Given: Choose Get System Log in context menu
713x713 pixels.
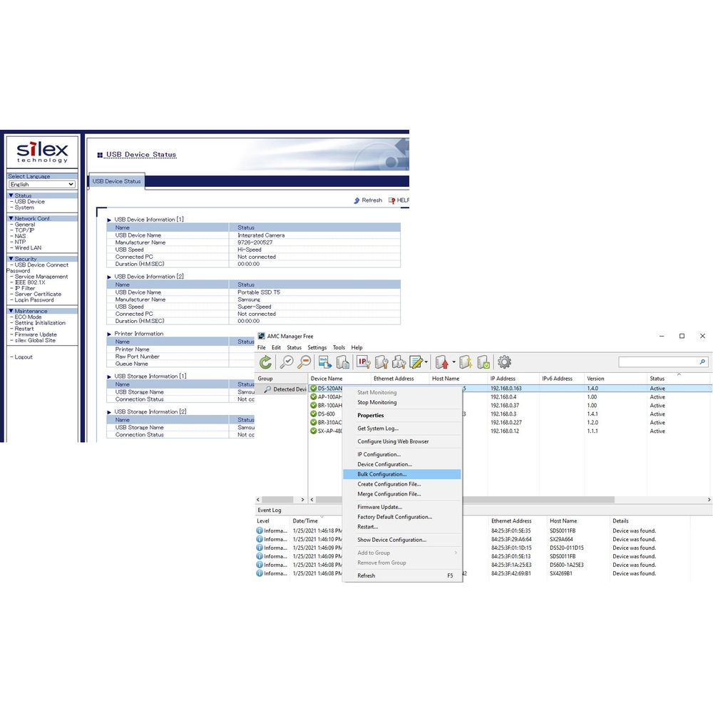Looking at the screenshot, I should (402, 429).
